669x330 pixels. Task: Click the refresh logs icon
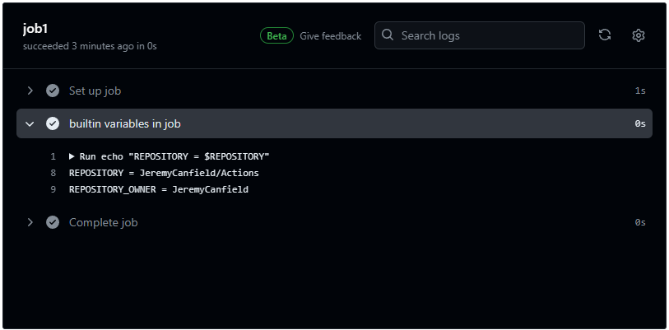[605, 35]
